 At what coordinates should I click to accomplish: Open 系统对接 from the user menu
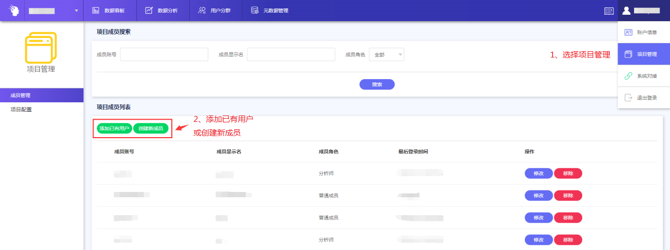pyautogui.click(x=644, y=76)
